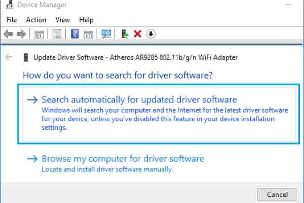304x203 pixels.
Task: Click the Back arrow toolbar icon
Action: [x=8, y=34]
